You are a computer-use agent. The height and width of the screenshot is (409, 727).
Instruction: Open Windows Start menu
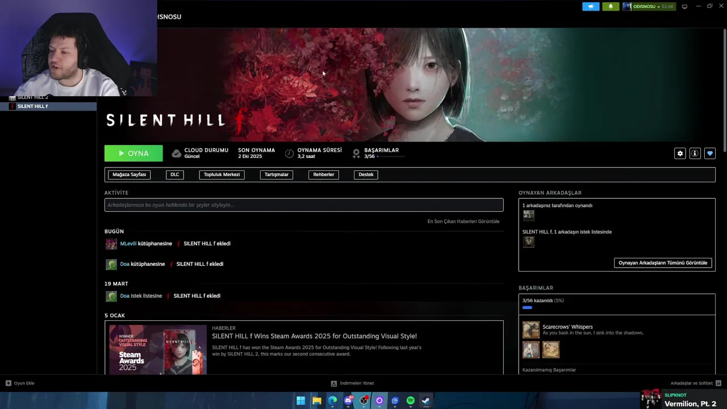[300, 400]
